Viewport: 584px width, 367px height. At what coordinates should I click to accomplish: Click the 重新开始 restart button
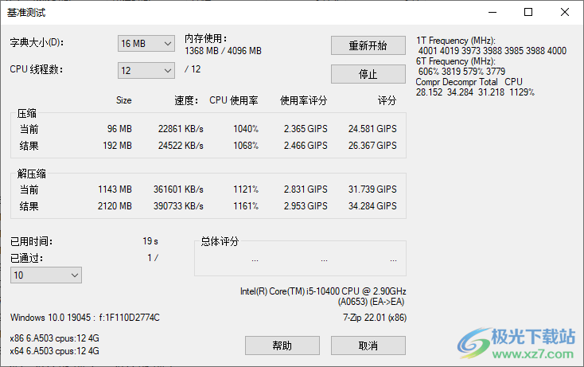point(368,45)
